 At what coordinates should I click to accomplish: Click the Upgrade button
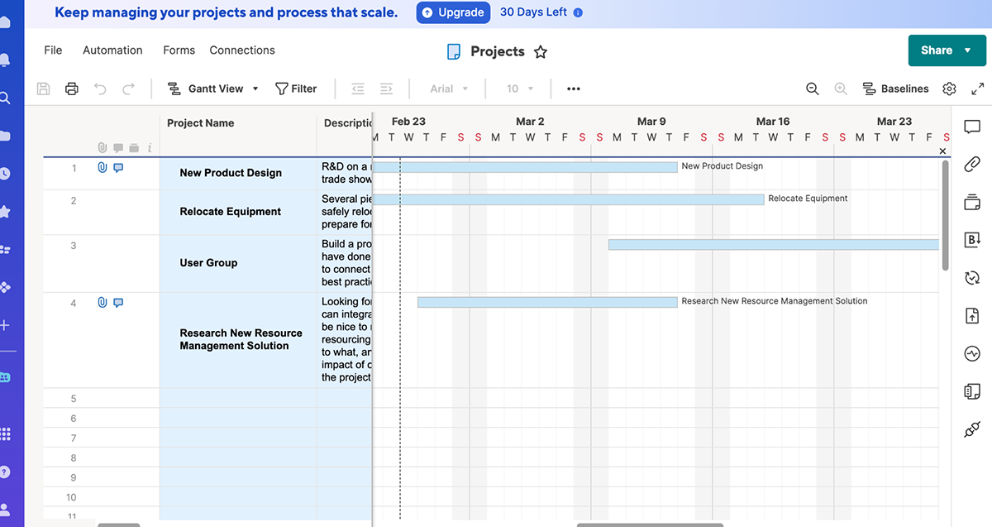pyautogui.click(x=453, y=12)
